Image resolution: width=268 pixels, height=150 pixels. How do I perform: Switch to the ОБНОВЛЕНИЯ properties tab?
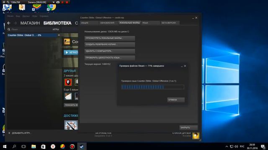coord(108,23)
